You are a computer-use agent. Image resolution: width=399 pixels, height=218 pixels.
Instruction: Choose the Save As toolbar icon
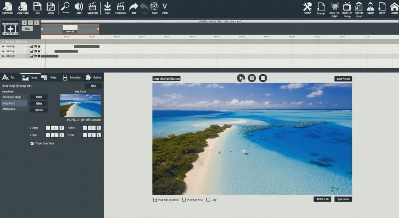tap(51, 8)
